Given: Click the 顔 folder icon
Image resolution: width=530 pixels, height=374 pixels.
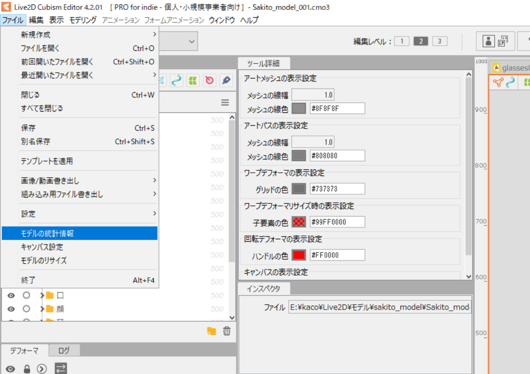Looking at the screenshot, I should pyautogui.click(x=50, y=309).
